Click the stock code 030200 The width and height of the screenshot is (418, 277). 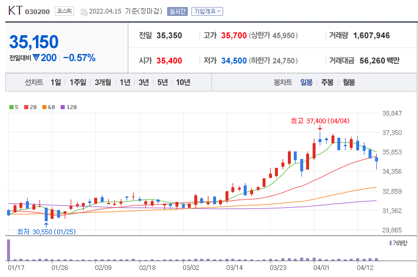pos(37,12)
